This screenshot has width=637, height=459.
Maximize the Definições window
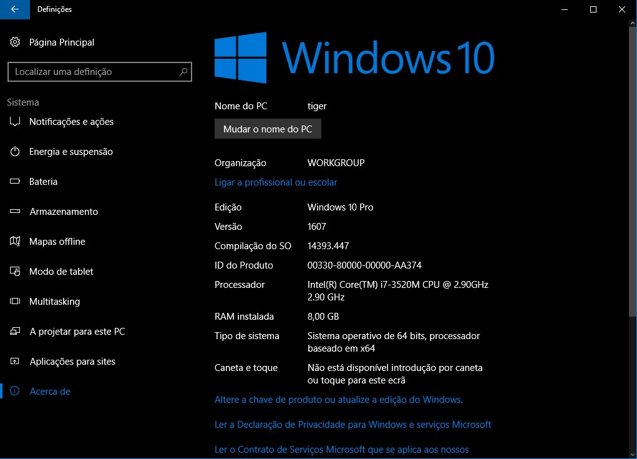click(593, 9)
